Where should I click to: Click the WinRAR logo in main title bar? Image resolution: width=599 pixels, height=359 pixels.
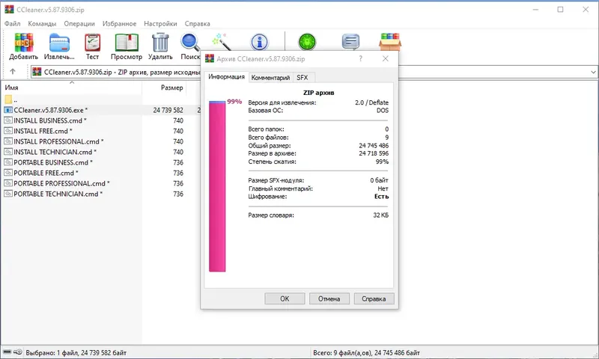(9, 10)
